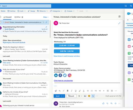Expand the Adrian Frawley thread chevron

click(4, 49)
